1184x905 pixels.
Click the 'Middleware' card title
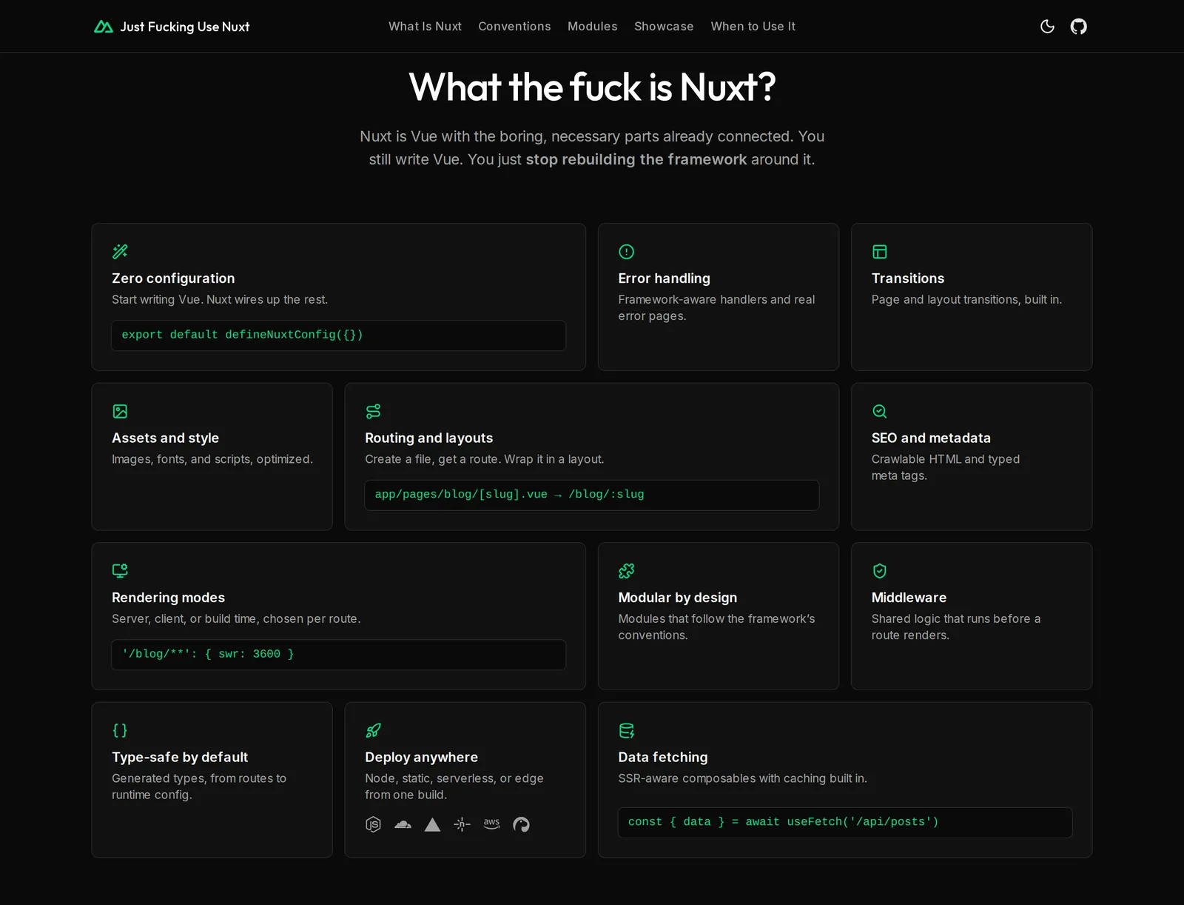(909, 598)
